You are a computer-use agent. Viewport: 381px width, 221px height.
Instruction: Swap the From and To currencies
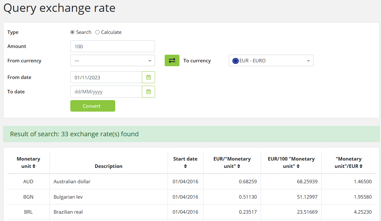click(x=172, y=60)
